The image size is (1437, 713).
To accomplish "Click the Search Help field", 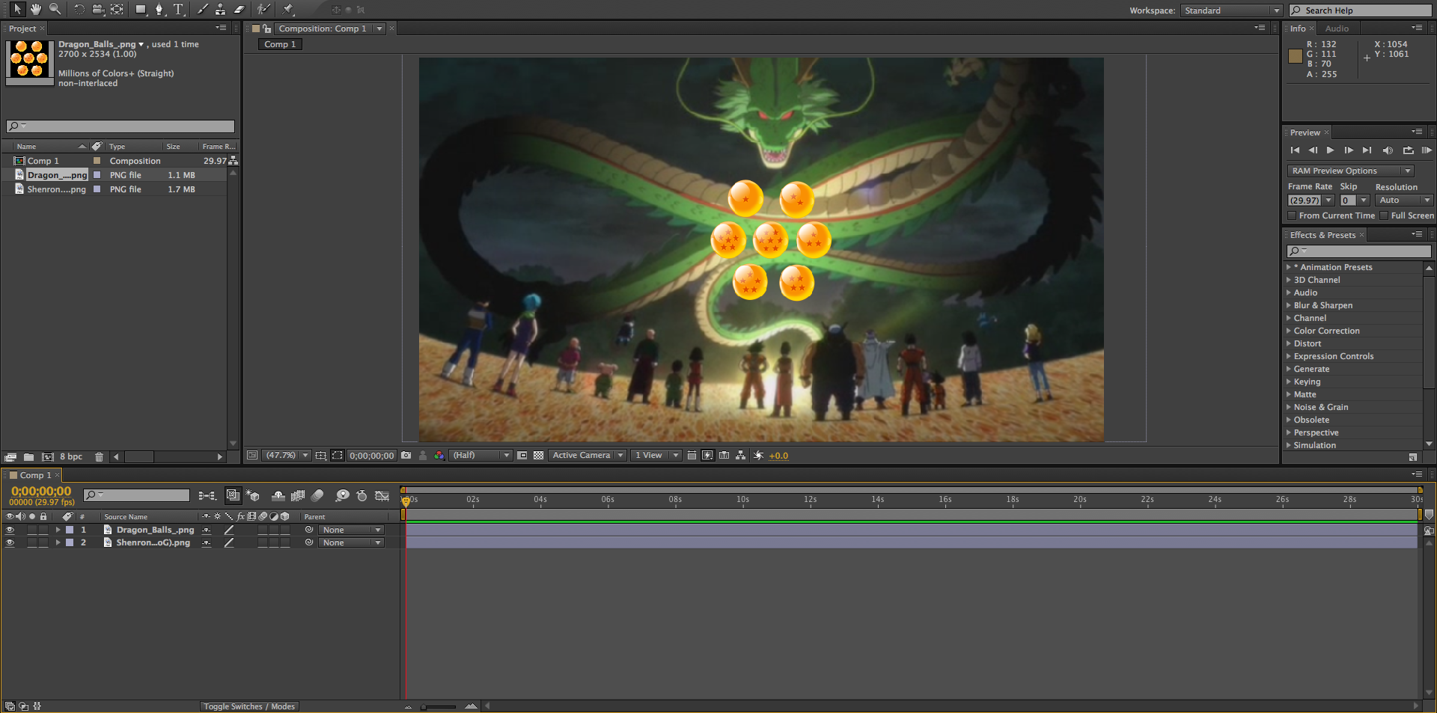I will pyautogui.click(x=1361, y=10).
